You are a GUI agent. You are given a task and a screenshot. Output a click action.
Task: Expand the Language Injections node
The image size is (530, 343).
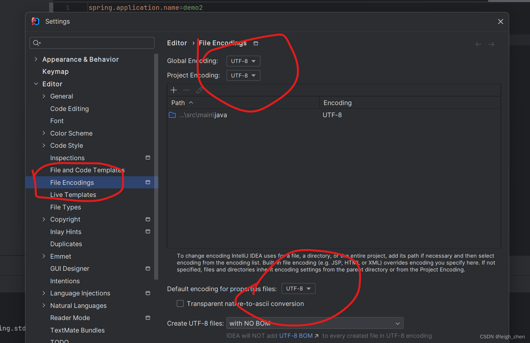tap(44, 293)
